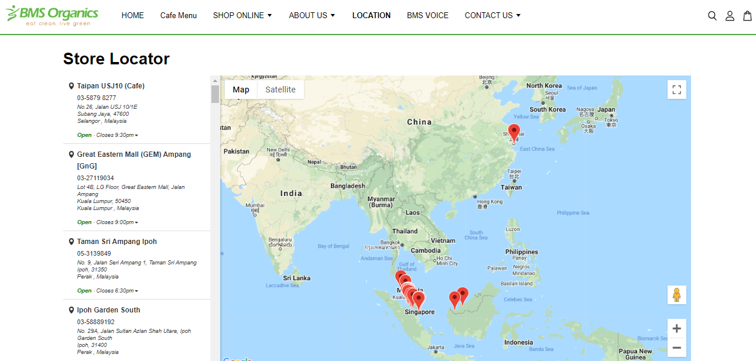
Task: Expand the ABOUT US dropdown menu
Action: point(312,16)
